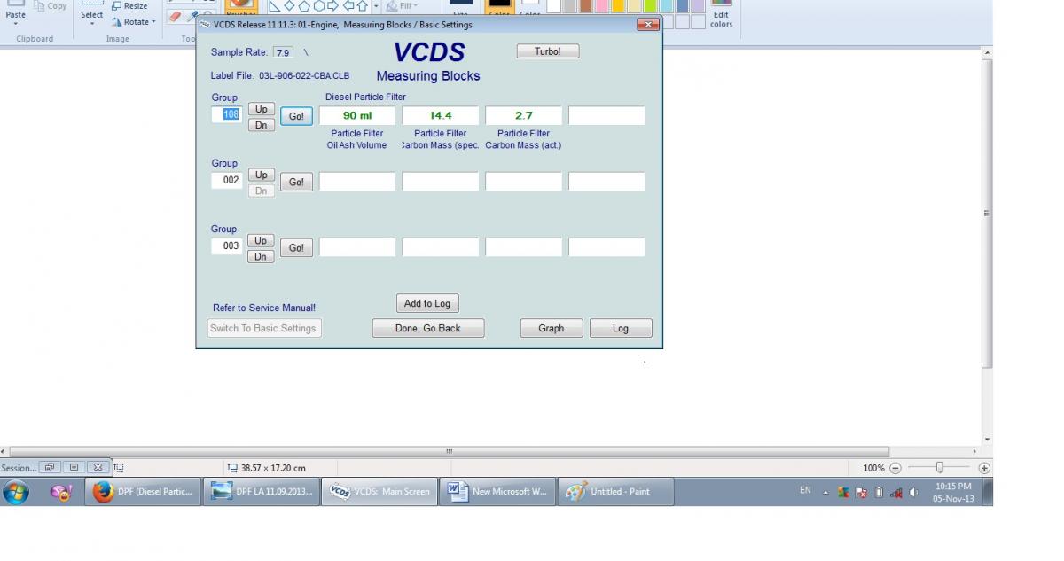This screenshot has height=561, width=1064.
Task: Open the DPF LA 11.09.2013 taskbar window
Action: point(262,492)
